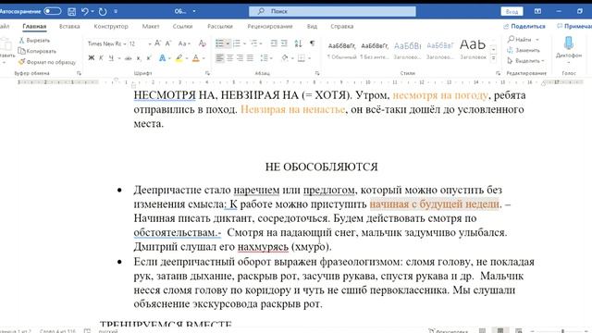Click the Найти button

(520, 39)
